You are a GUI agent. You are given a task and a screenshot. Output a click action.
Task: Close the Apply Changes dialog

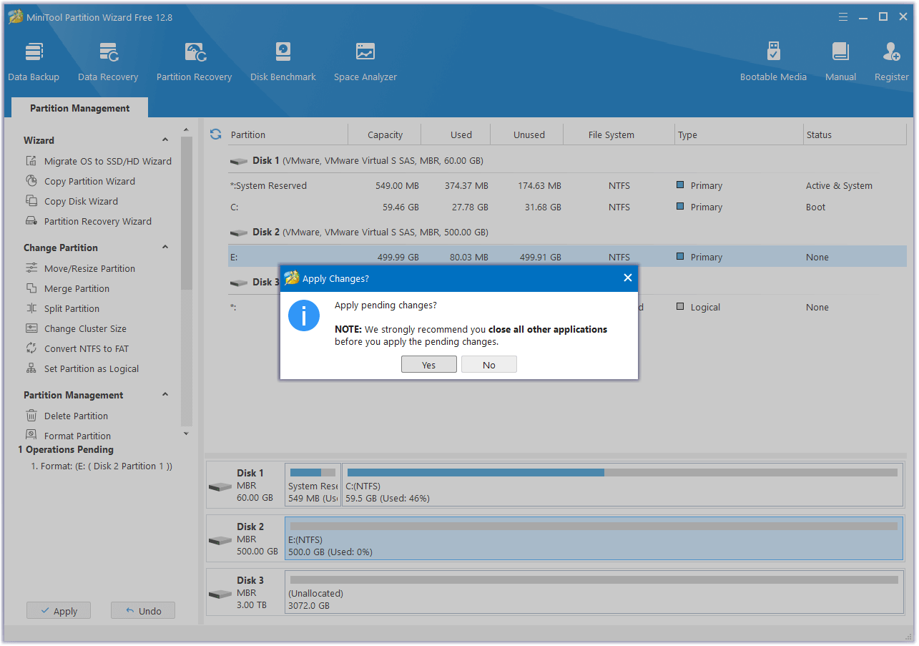point(627,278)
